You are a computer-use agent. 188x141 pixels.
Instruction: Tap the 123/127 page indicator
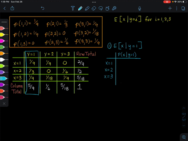(184, 117)
